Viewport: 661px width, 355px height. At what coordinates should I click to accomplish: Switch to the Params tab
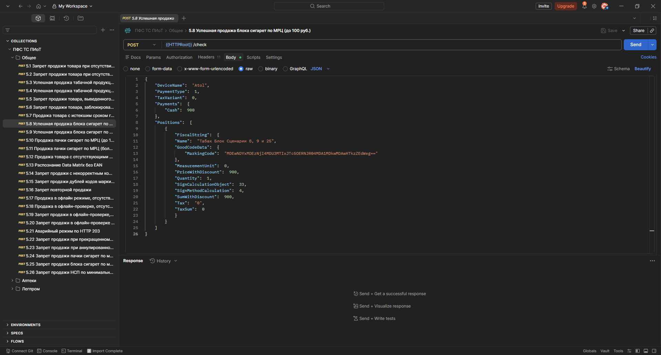[x=153, y=57]
